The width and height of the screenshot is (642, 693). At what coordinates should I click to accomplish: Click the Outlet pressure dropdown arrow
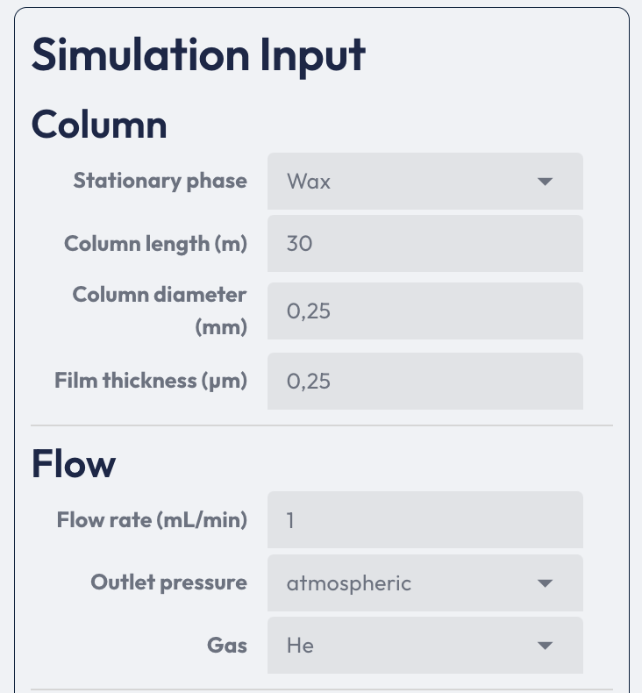(x=545, y=583)
